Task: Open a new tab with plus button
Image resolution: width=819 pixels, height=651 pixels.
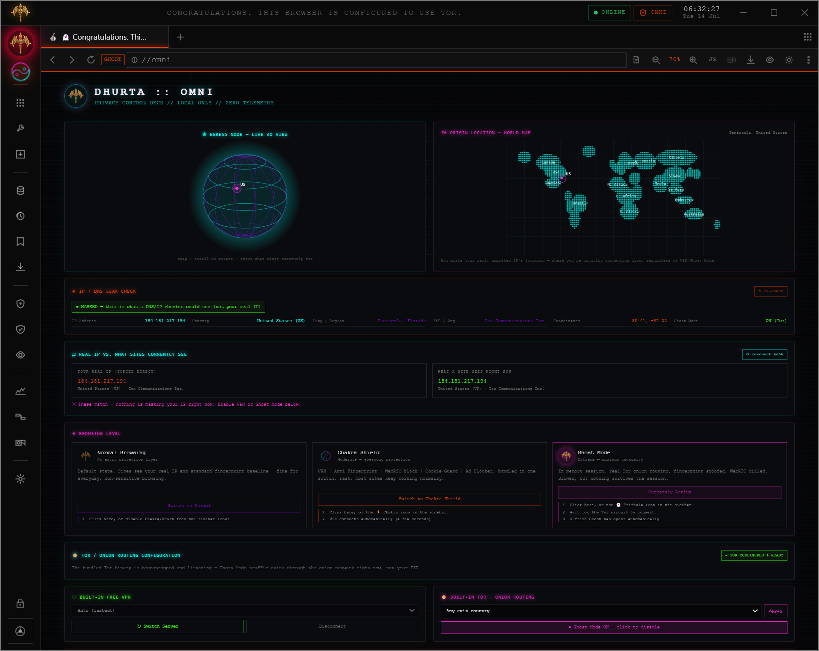Action: (180, 37)
